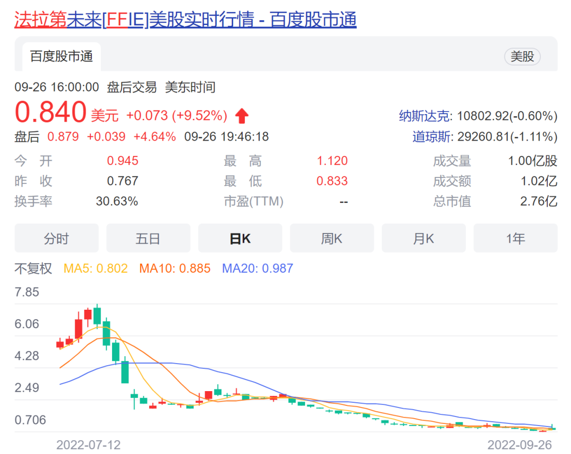Click the 美东时间 timezone label
Viewport: 571px width, 454px height.
tap(190, 87)
